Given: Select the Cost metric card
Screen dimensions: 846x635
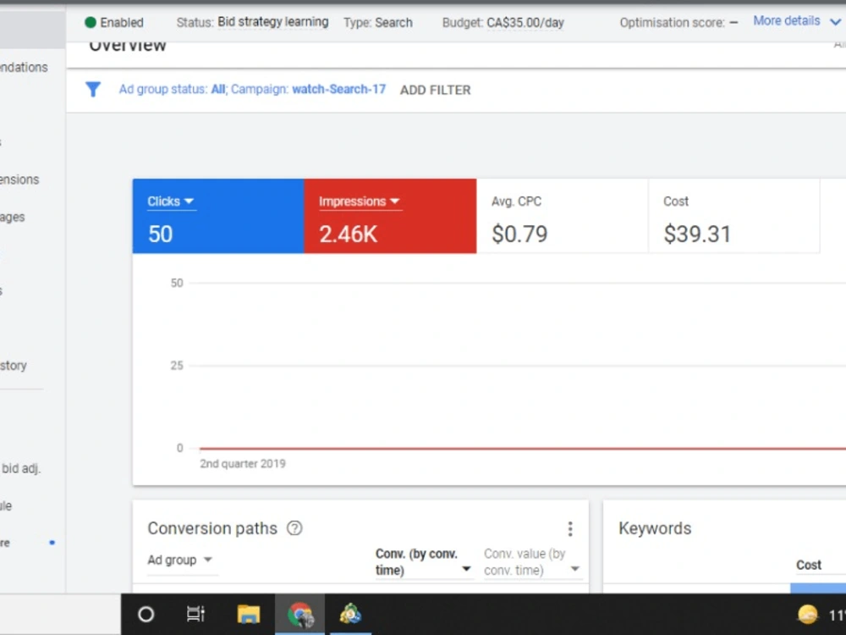Looking at the screenshot, I should click(x=733, y=216).
